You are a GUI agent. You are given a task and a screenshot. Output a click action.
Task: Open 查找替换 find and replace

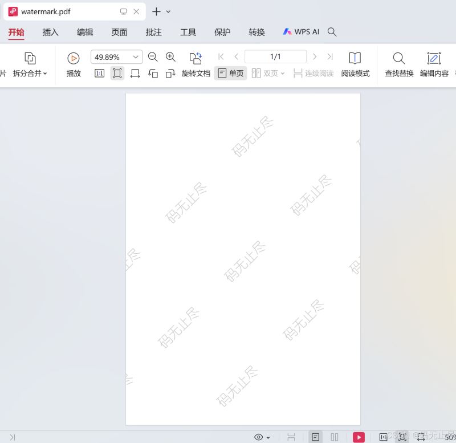click(x=399, y=65)
